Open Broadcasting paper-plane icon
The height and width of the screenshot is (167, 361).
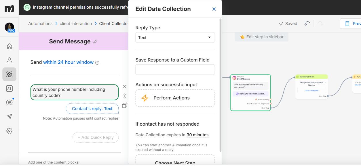point(9,116)
